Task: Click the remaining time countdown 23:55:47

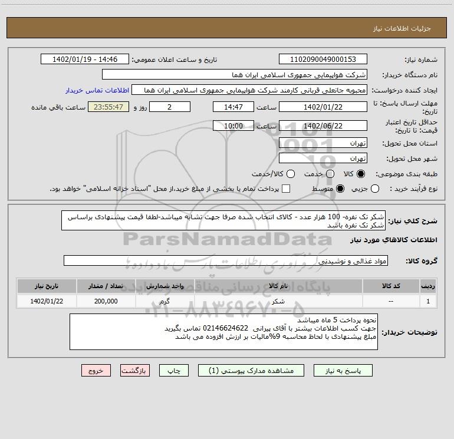Action: pos(108,107)
